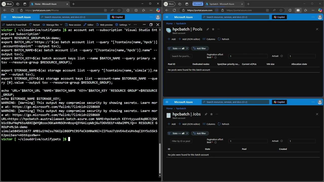
Task: Open Extensions in left browser window
Action: click(x=128, y=10)
